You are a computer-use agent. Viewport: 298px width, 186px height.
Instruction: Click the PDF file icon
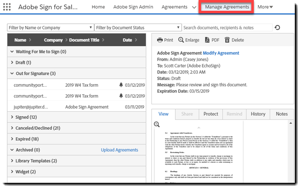(x=207, y=40)
